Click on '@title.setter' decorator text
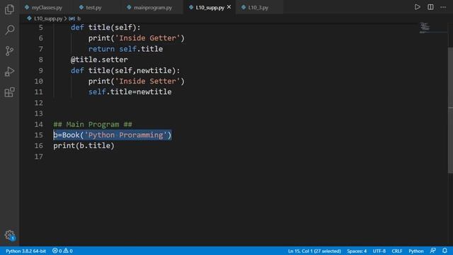The height and width of the screenshot is (255, 453). 99,59
